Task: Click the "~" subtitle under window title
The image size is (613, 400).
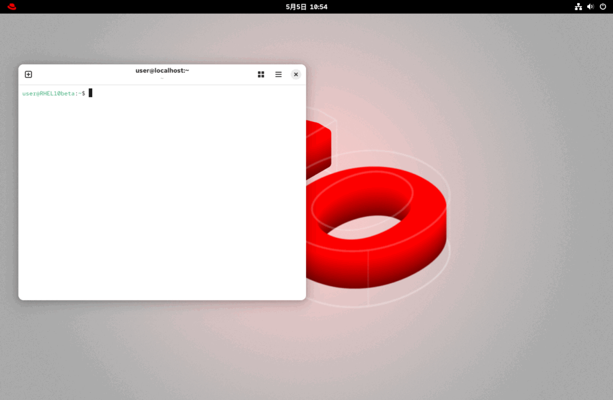Action: [x=162, y=78]
